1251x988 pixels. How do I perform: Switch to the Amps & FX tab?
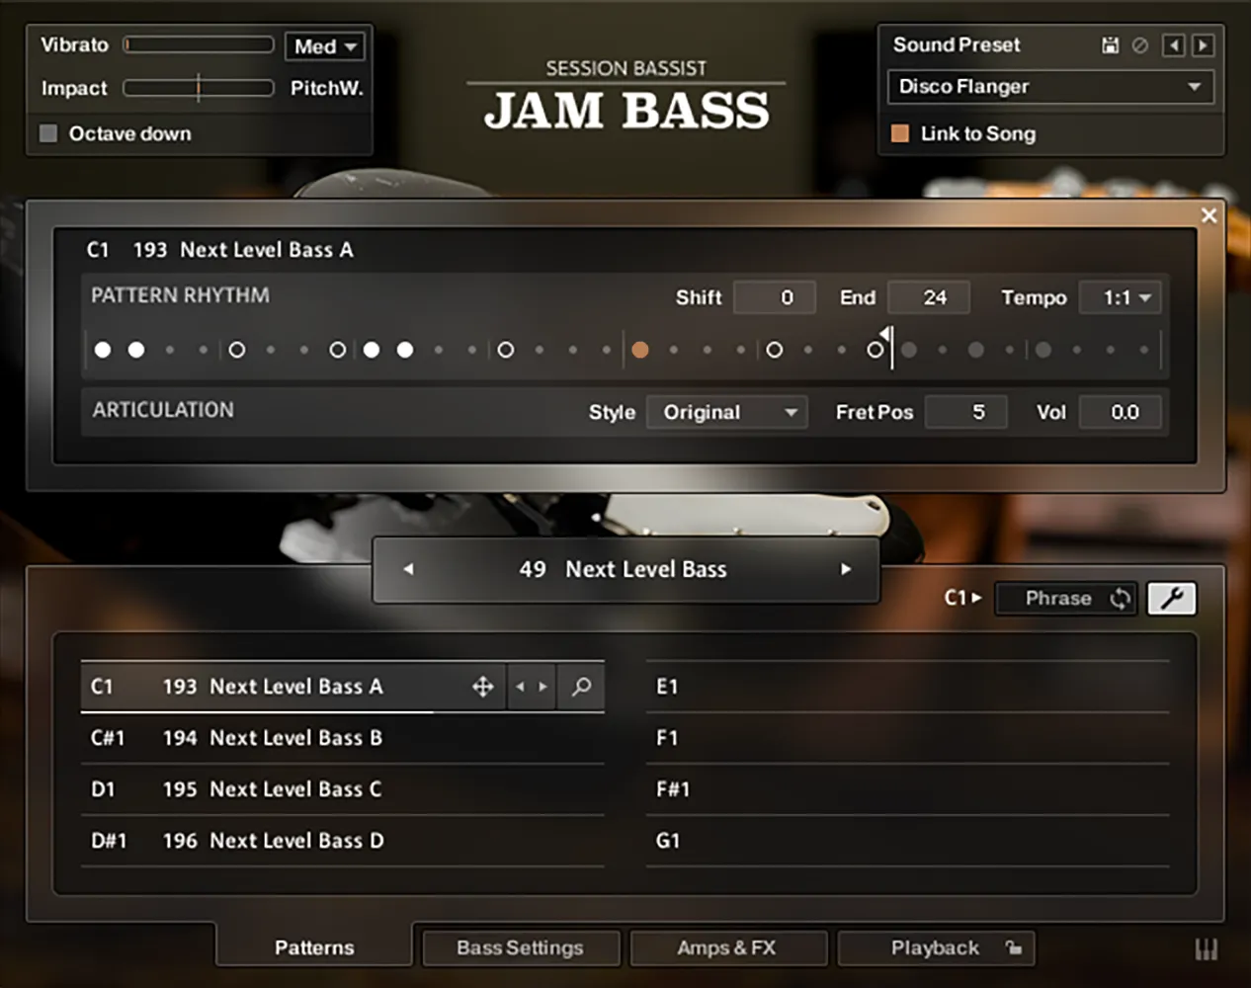click(x=727, y=947)
